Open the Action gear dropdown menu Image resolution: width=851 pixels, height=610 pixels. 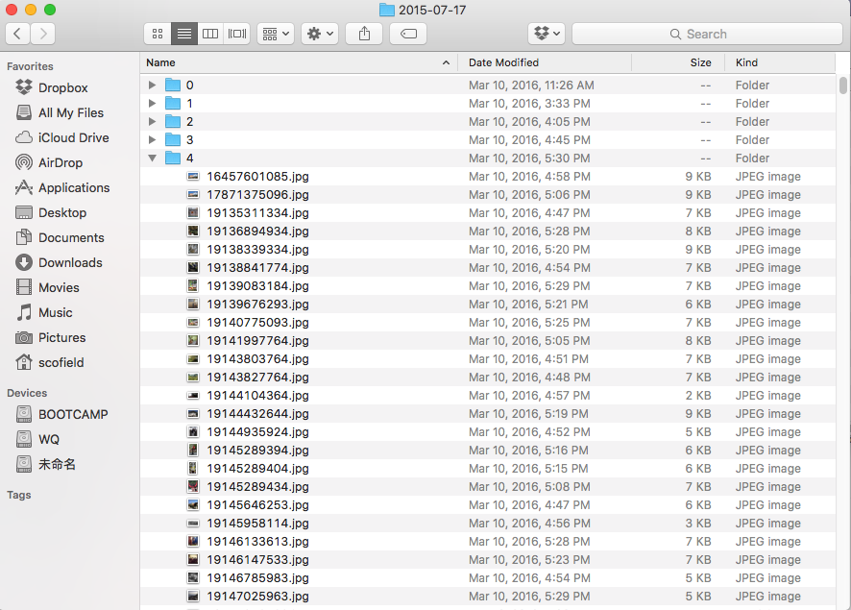pyautogui.click(x=320, y=34)
